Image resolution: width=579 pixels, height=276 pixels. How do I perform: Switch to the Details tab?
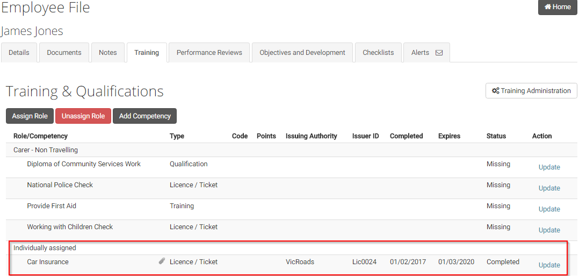19,53
